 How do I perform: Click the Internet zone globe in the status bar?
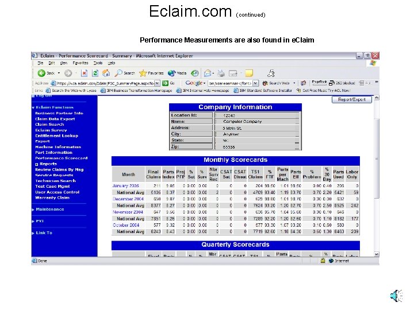click(x=331, y=261)
